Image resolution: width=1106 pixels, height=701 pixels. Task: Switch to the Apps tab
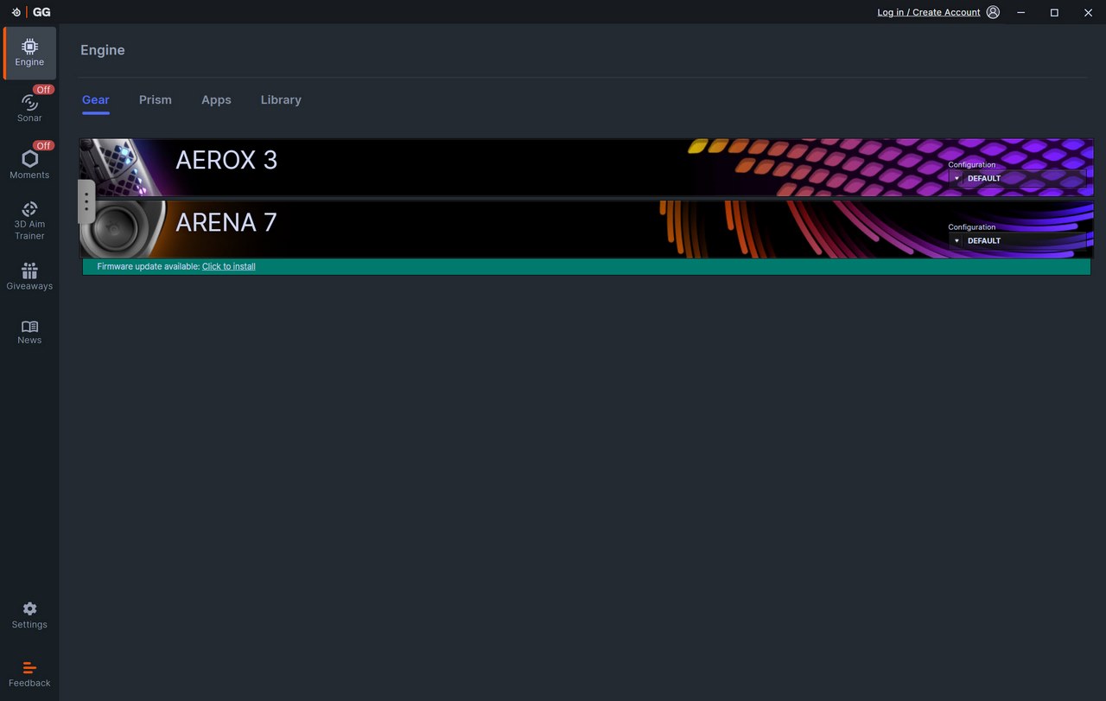point(216,100)
